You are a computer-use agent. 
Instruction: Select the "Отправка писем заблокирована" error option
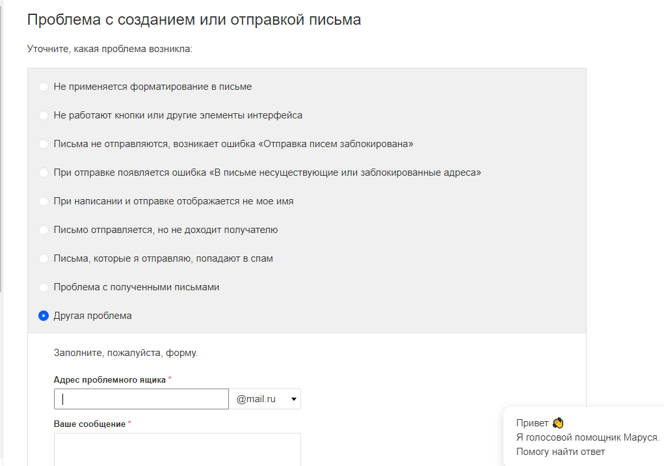(x=44, y=144)
